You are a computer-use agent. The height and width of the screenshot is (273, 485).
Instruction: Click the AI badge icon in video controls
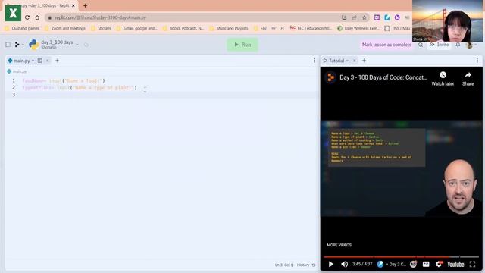tap(413, 265)
